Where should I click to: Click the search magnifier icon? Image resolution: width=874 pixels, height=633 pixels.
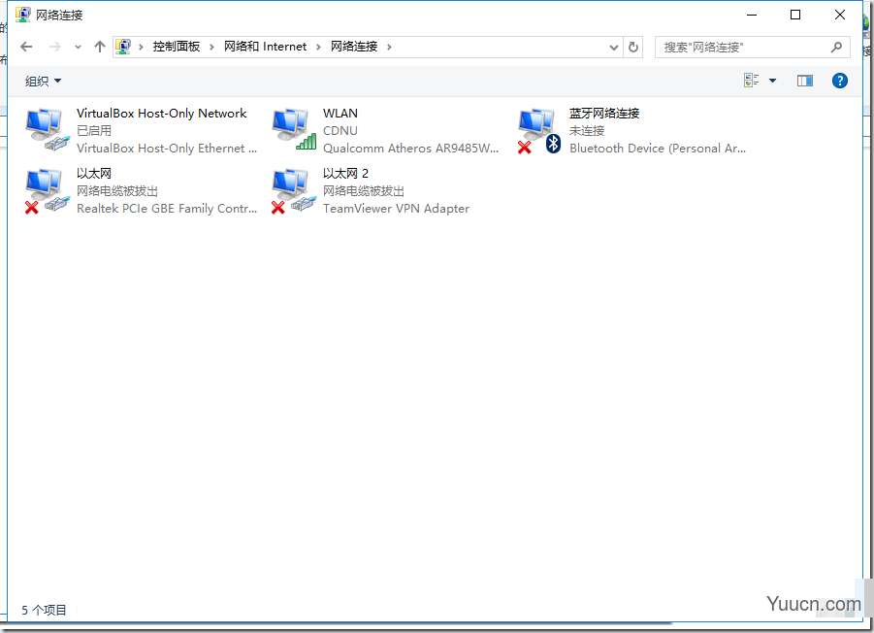(x=836, y=47)
